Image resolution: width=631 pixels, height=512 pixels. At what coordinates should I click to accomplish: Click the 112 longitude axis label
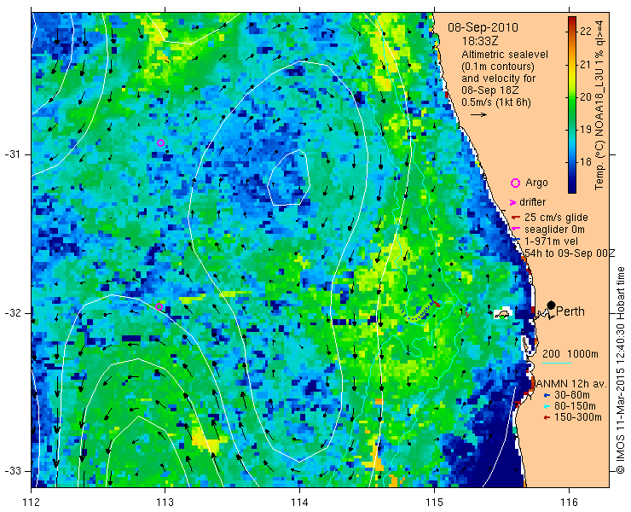tap(31, 503)
